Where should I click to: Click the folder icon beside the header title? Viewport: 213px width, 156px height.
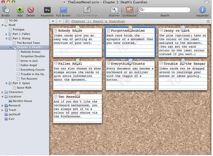(67, 21)
